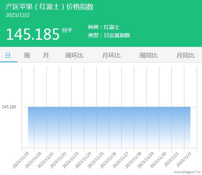Click the x-axis label 2023/11/19
This screenshot has width=202, height=175.
coord(21,160)
